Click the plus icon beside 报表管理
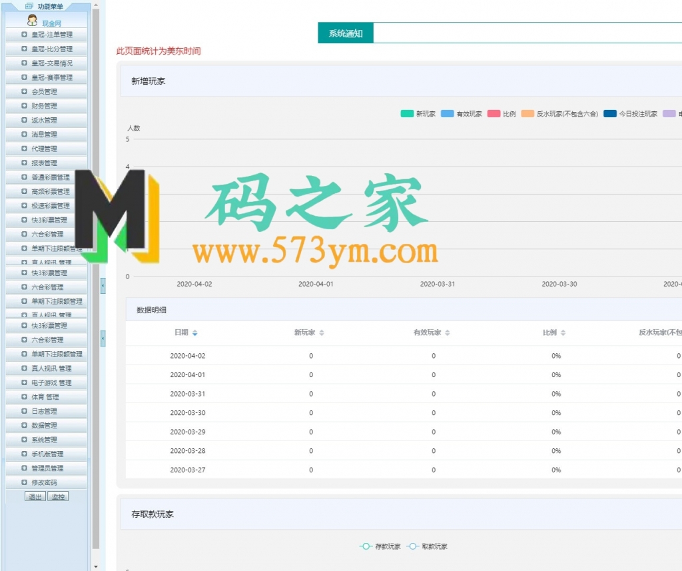Screen dimensions: 682x571 (x=25, y=163)
